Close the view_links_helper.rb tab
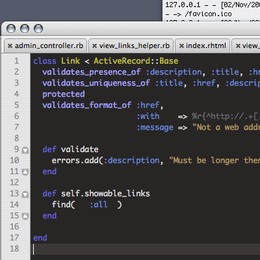 pos(94,46)
